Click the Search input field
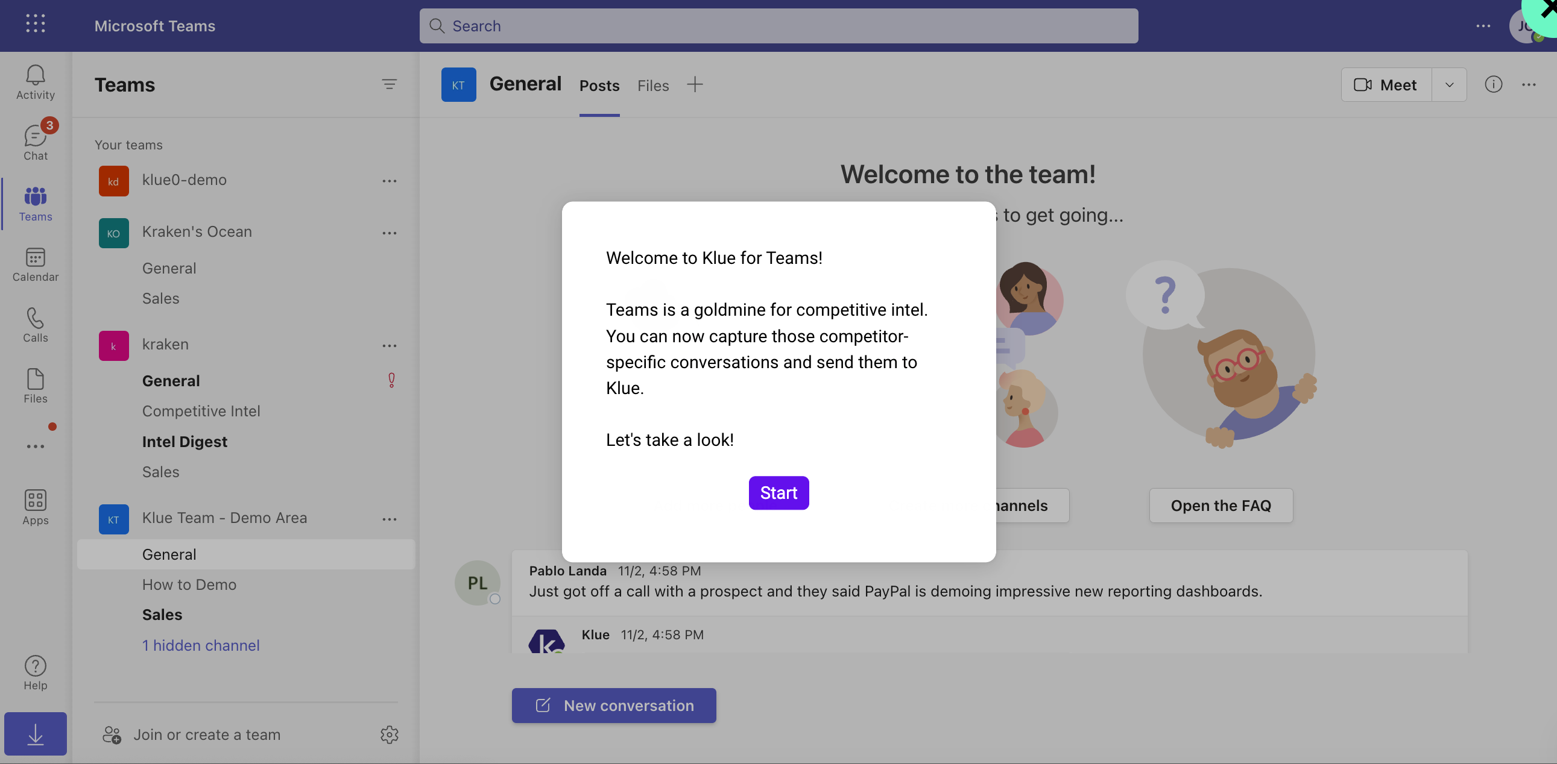Screen dimensions: 1557x764 pos(777,26)
